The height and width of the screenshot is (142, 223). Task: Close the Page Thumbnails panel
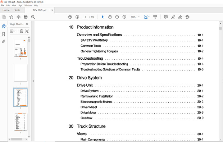(27, 24)
